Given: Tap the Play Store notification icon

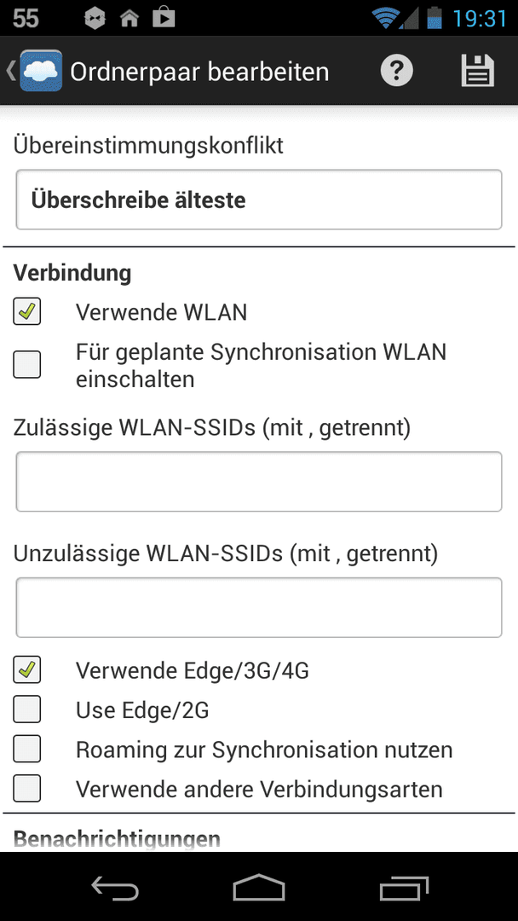Looking at the screenshot, I should 164,18.
